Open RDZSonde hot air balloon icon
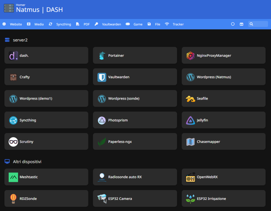This screenshot has width=271, height=211. (x=13, y=199)
